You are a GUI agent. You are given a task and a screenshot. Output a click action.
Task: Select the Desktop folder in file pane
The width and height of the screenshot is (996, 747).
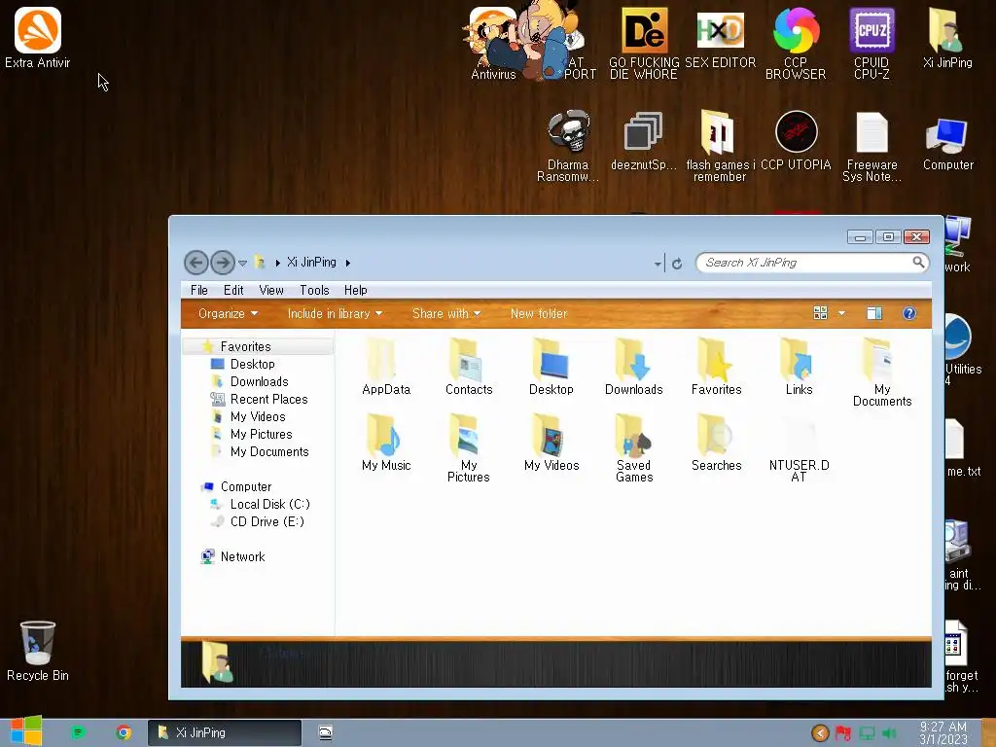pos(551,367)
